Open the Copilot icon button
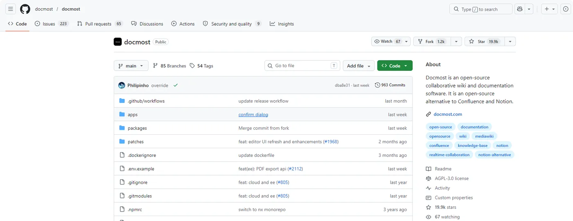573x221 pixels. pyautogui.click(x=520, y=9)
